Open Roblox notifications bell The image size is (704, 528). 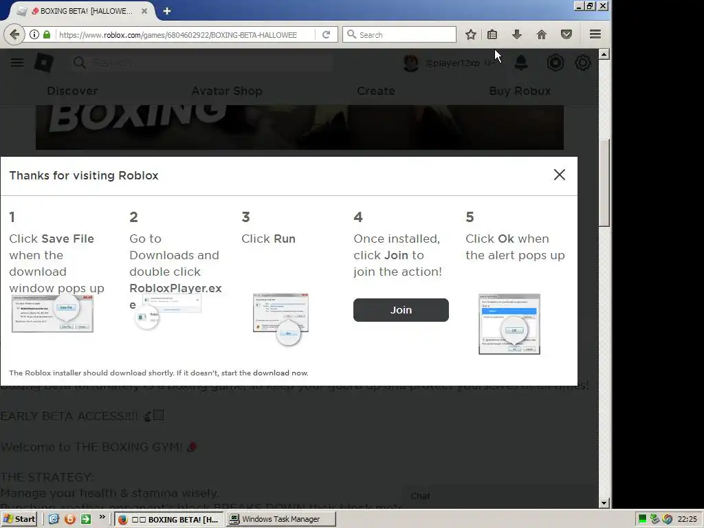coord(521,63)
